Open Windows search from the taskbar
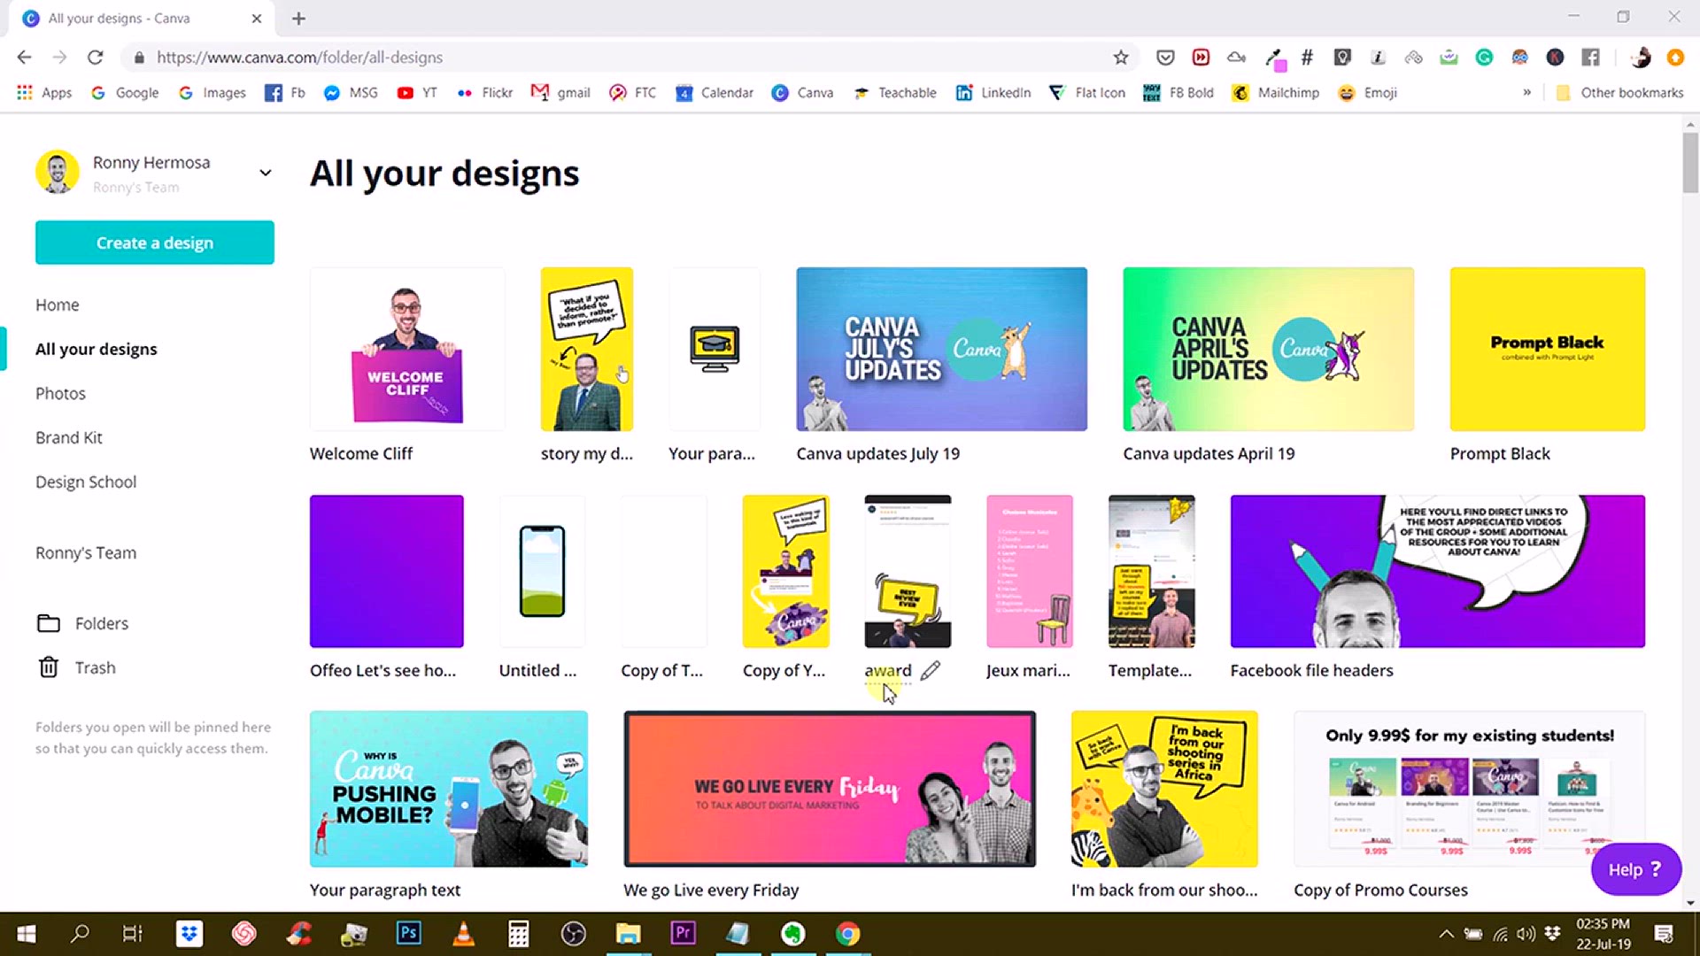 (x=80, y=933)
